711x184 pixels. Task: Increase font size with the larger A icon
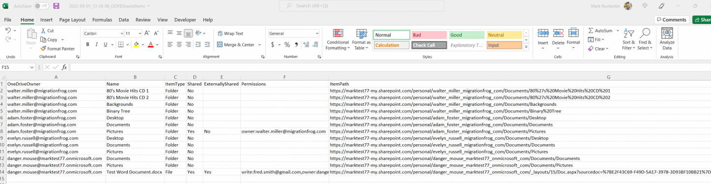point(147,33)
